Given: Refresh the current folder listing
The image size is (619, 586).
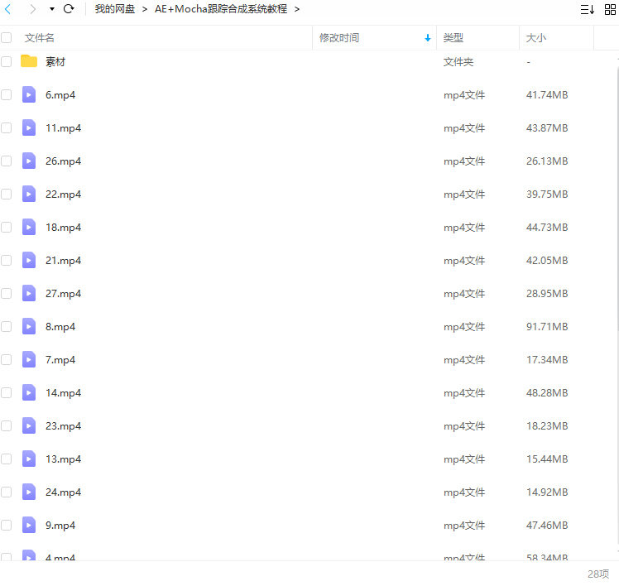Looking at the screenshot, I should (69, 9).
